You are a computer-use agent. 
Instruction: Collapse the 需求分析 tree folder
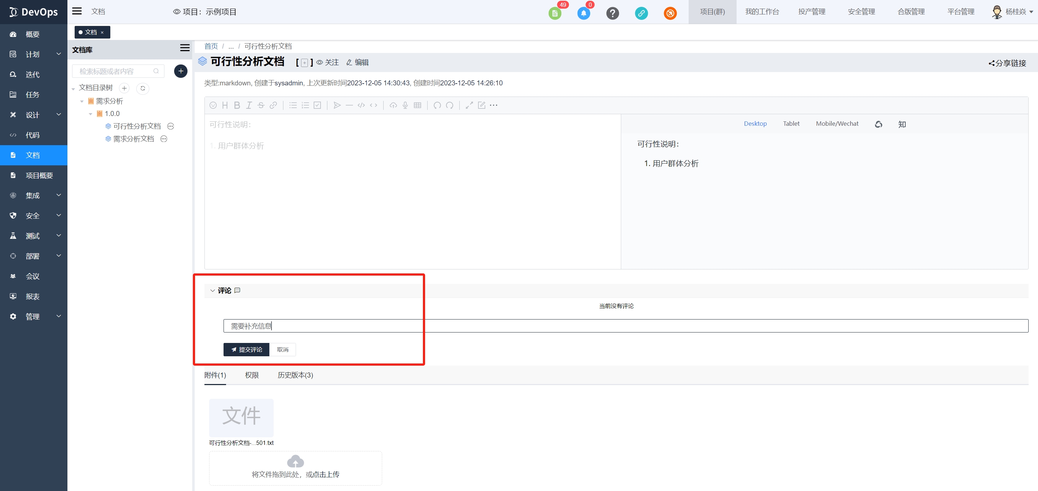(x=82, y=102)
